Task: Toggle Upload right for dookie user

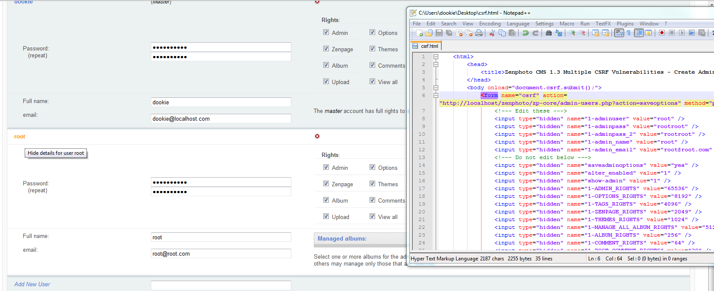Action: [326, 81]
